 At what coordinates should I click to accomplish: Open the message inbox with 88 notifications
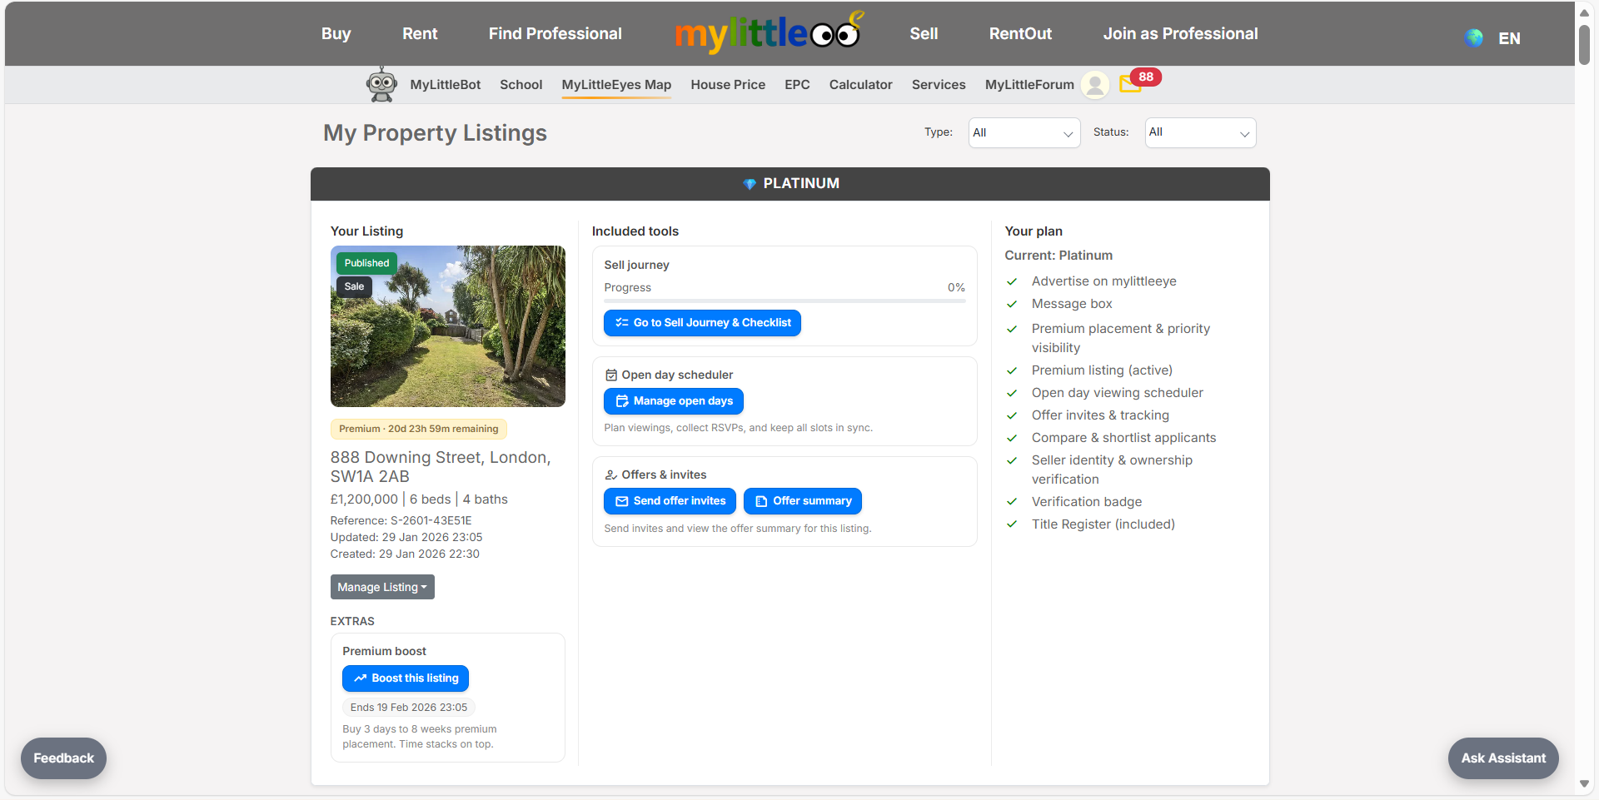[x=1131, y=85]
